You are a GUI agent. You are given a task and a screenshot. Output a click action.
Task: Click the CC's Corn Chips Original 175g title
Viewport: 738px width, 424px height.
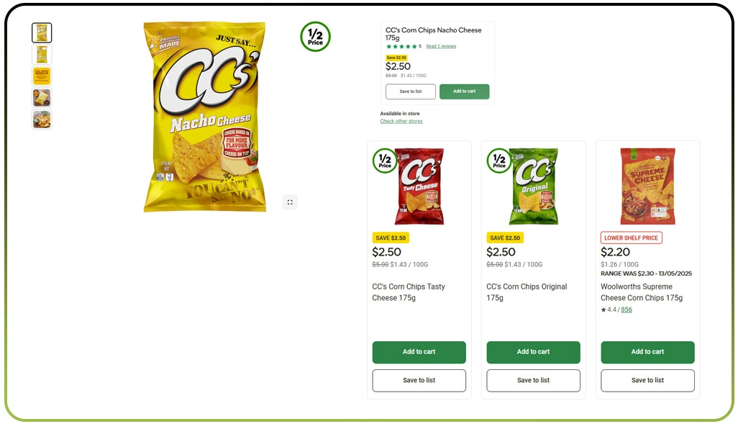tap(527, 292)
